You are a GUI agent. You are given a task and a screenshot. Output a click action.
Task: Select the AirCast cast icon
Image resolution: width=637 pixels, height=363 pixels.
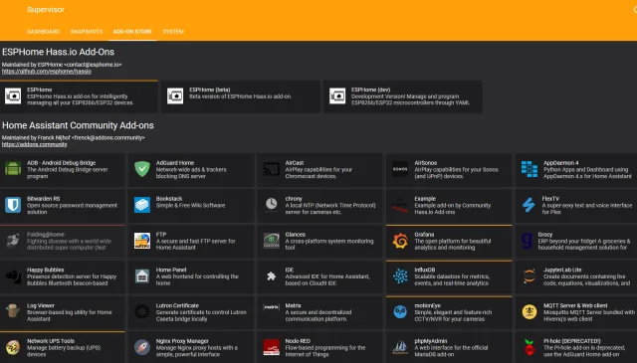click(272, 169)
